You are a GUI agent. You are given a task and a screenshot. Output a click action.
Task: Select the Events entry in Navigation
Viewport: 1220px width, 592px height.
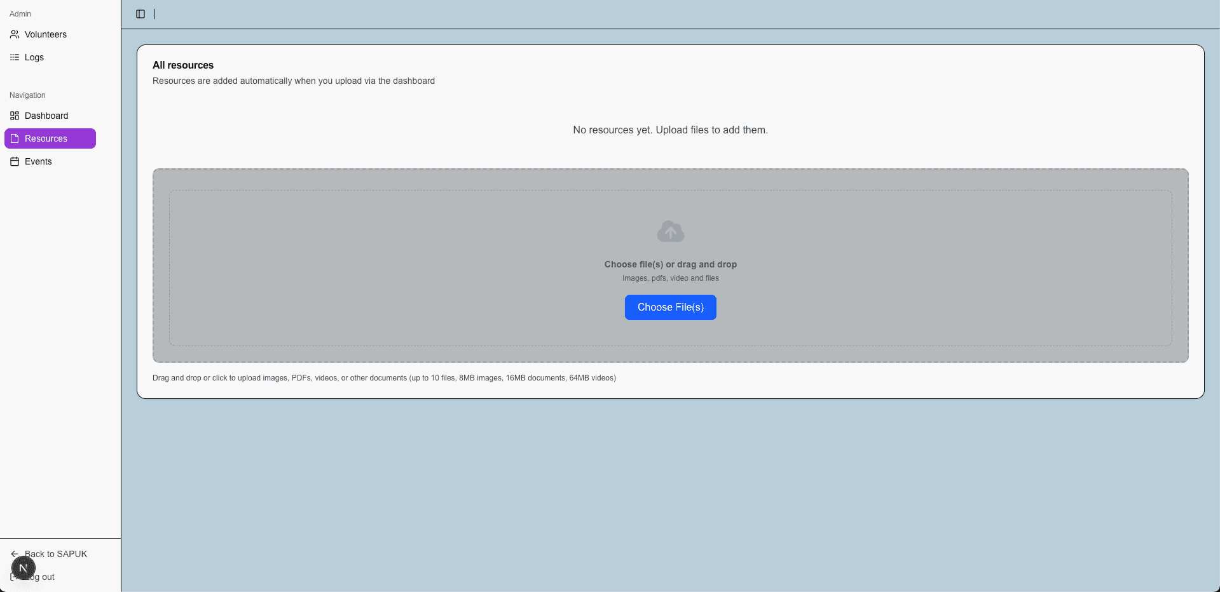[x=38, y=161]
